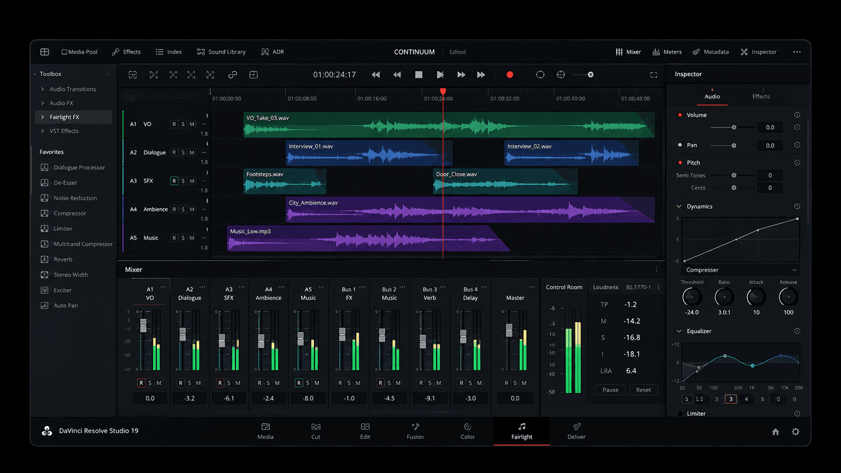Select equalizer band 3 button
The height and width of the screenshot is (473, 841).
click(x=731, y=399)
